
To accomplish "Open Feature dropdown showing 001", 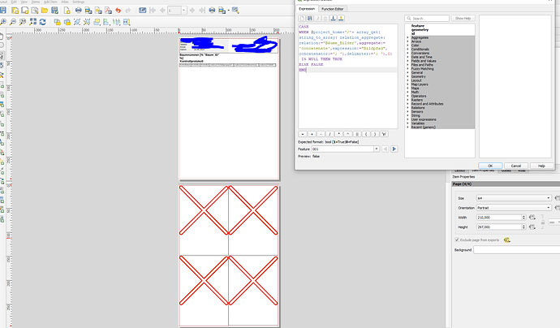I will (x=346, y=149).
